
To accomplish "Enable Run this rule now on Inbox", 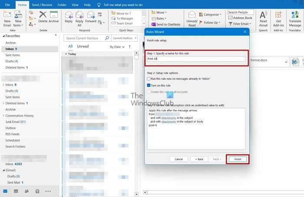I will click(x=149, y=79).
